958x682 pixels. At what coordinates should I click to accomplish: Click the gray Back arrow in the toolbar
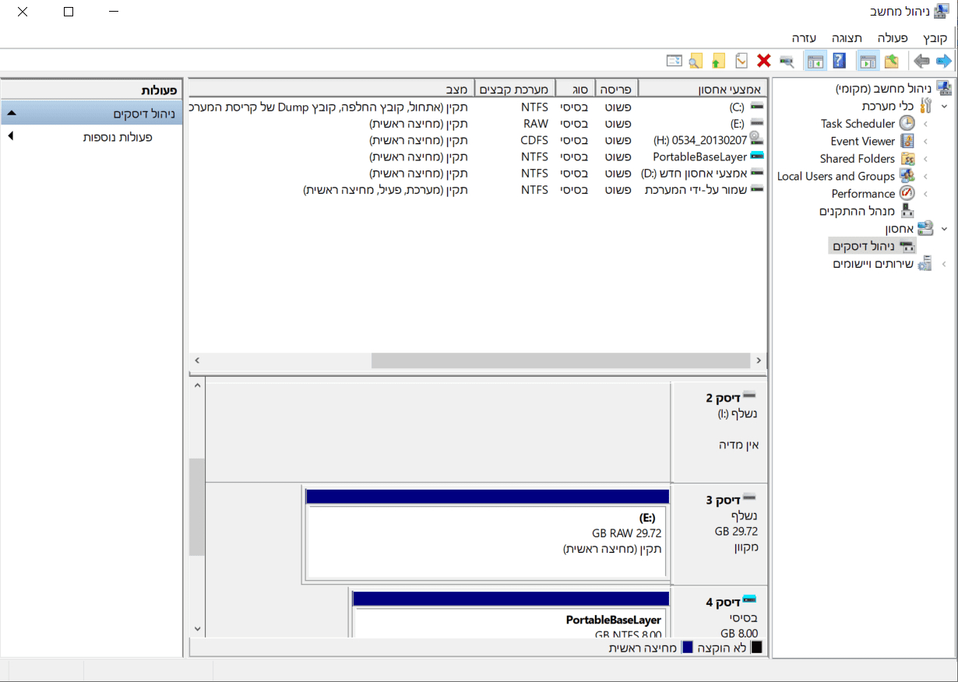(x=921, y=61)
